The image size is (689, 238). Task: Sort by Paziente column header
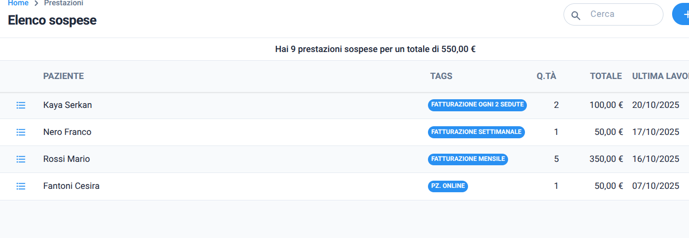pyautogui.click(x=63, y=76)
